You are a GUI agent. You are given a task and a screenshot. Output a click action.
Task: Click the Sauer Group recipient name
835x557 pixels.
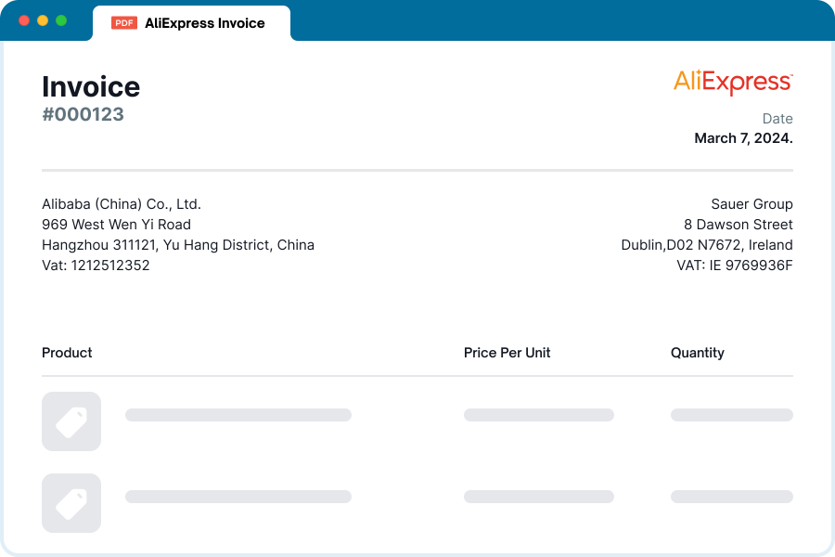[x=751, y=204]
